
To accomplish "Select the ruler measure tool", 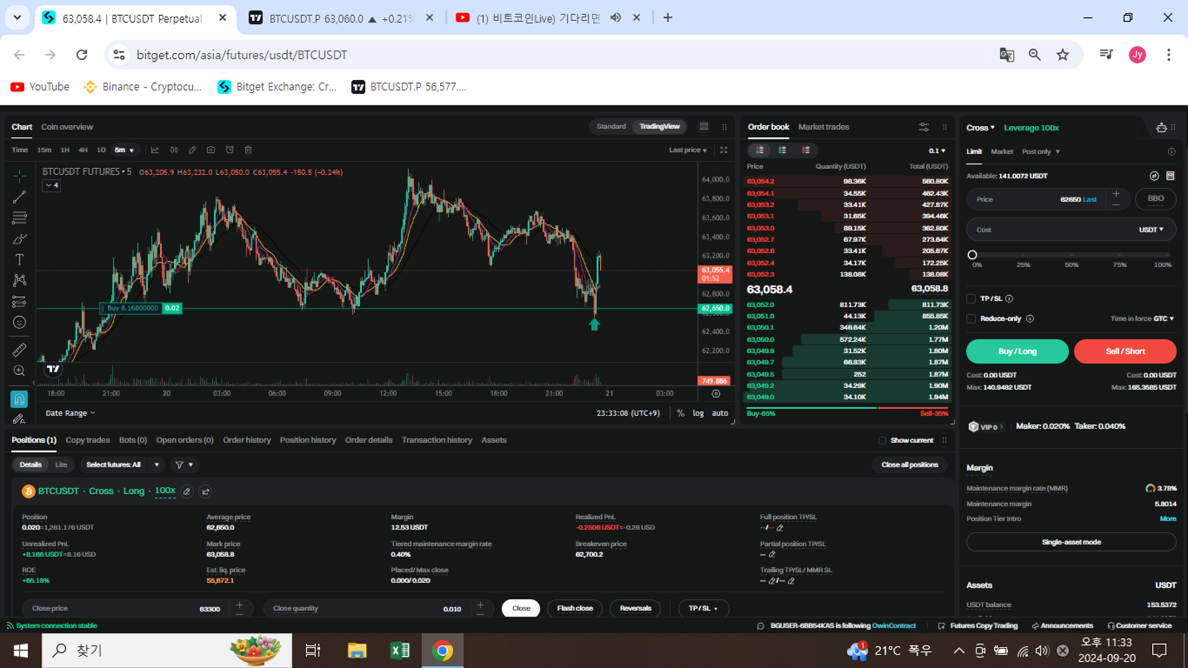I will coord(19,350).
